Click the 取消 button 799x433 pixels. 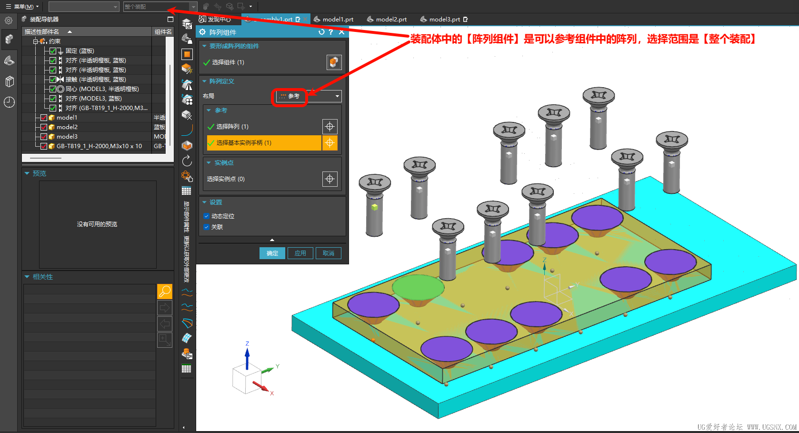(x=329, y=253)
